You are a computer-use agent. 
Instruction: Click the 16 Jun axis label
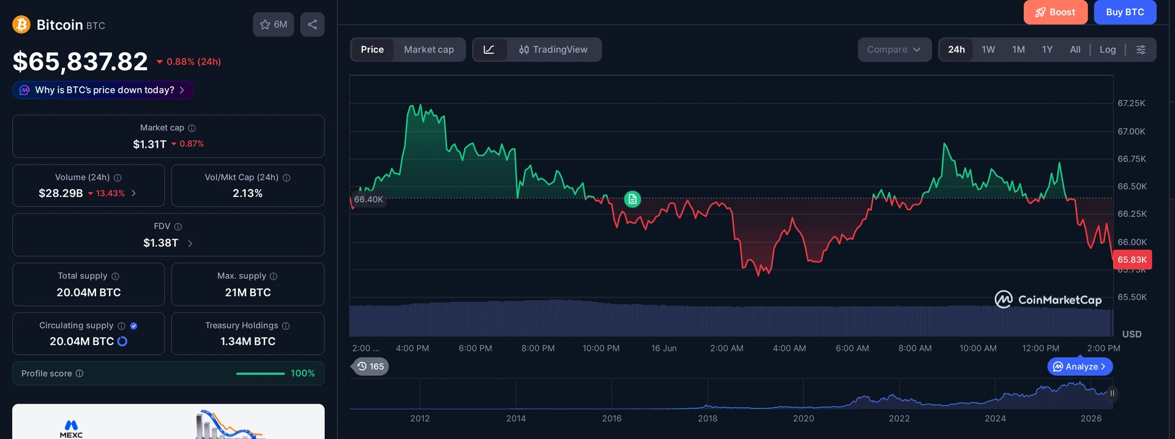pos(664,348)
